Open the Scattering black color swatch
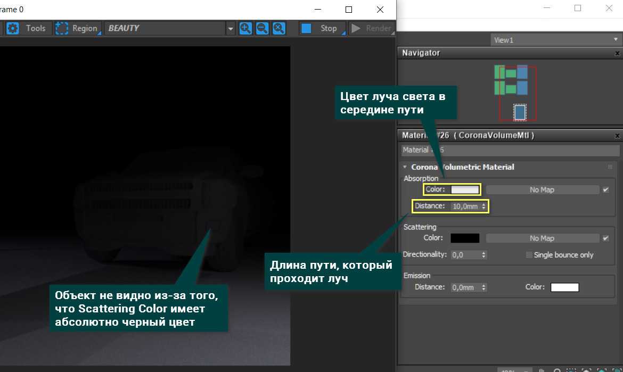 pyautogui.click(x=465, y=238)
